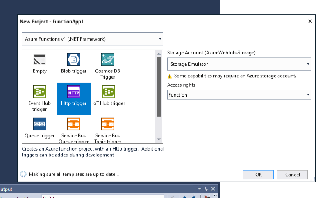Click the 'Making sure all templates are up to date' status
The width and height of the screenshot is (336, 198).
(x=74, y=174)
